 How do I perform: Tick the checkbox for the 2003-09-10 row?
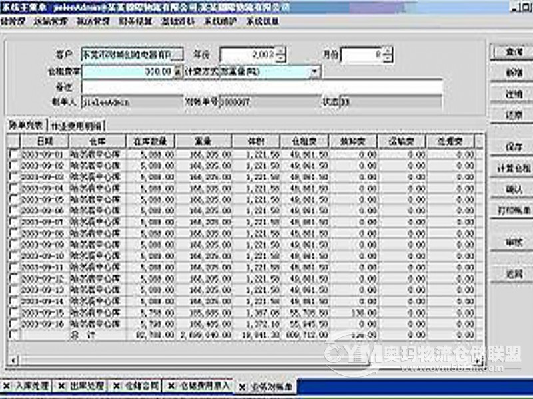14,256
